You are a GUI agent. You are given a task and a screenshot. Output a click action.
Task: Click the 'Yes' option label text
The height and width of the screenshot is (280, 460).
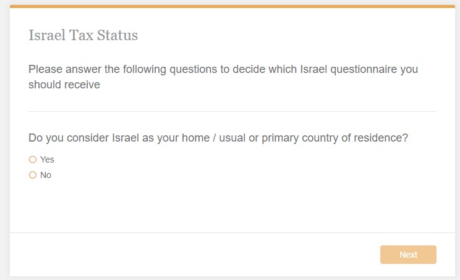(47, 159)
